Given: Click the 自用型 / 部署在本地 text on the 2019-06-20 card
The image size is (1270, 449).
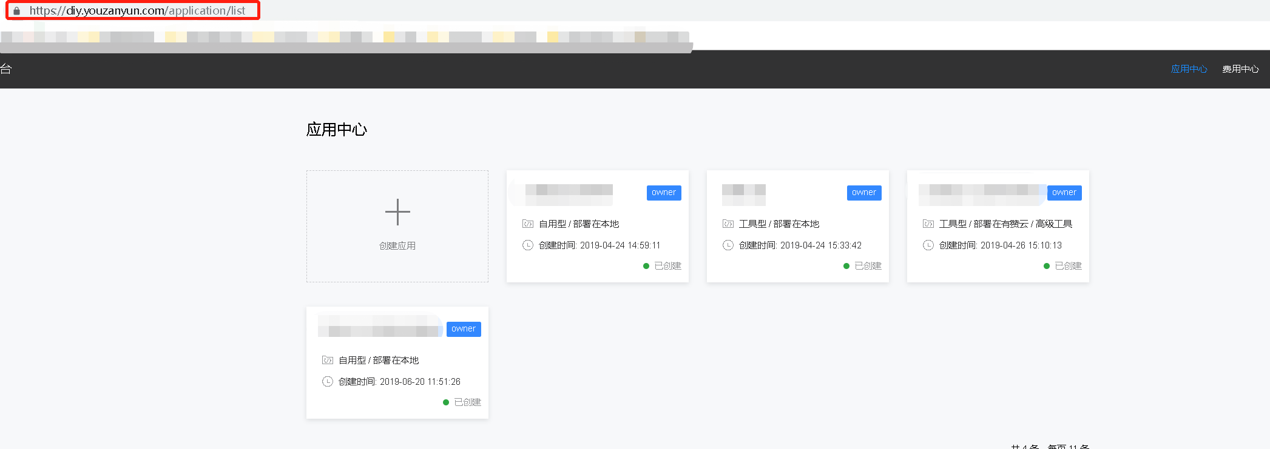Looking at the screenshot, I should [379, 360].
